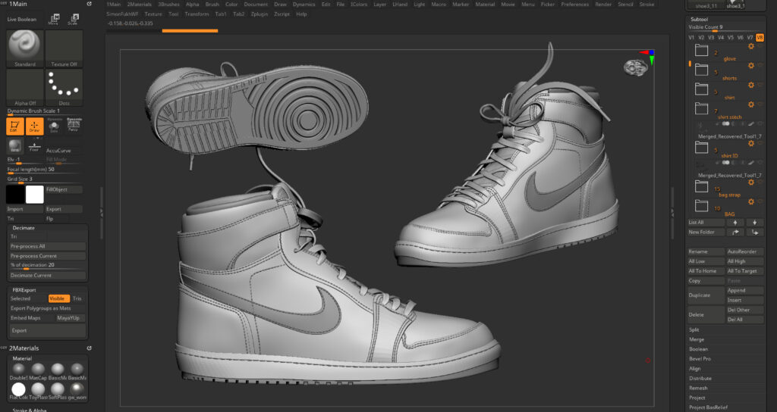Click the white color swatch

[35, 195]
